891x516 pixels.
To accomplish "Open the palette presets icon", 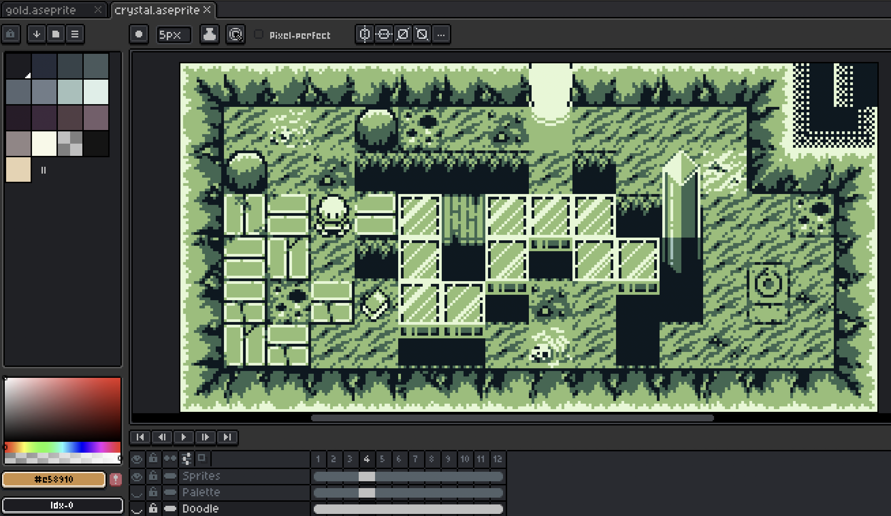I will click(x=55, y=34).
